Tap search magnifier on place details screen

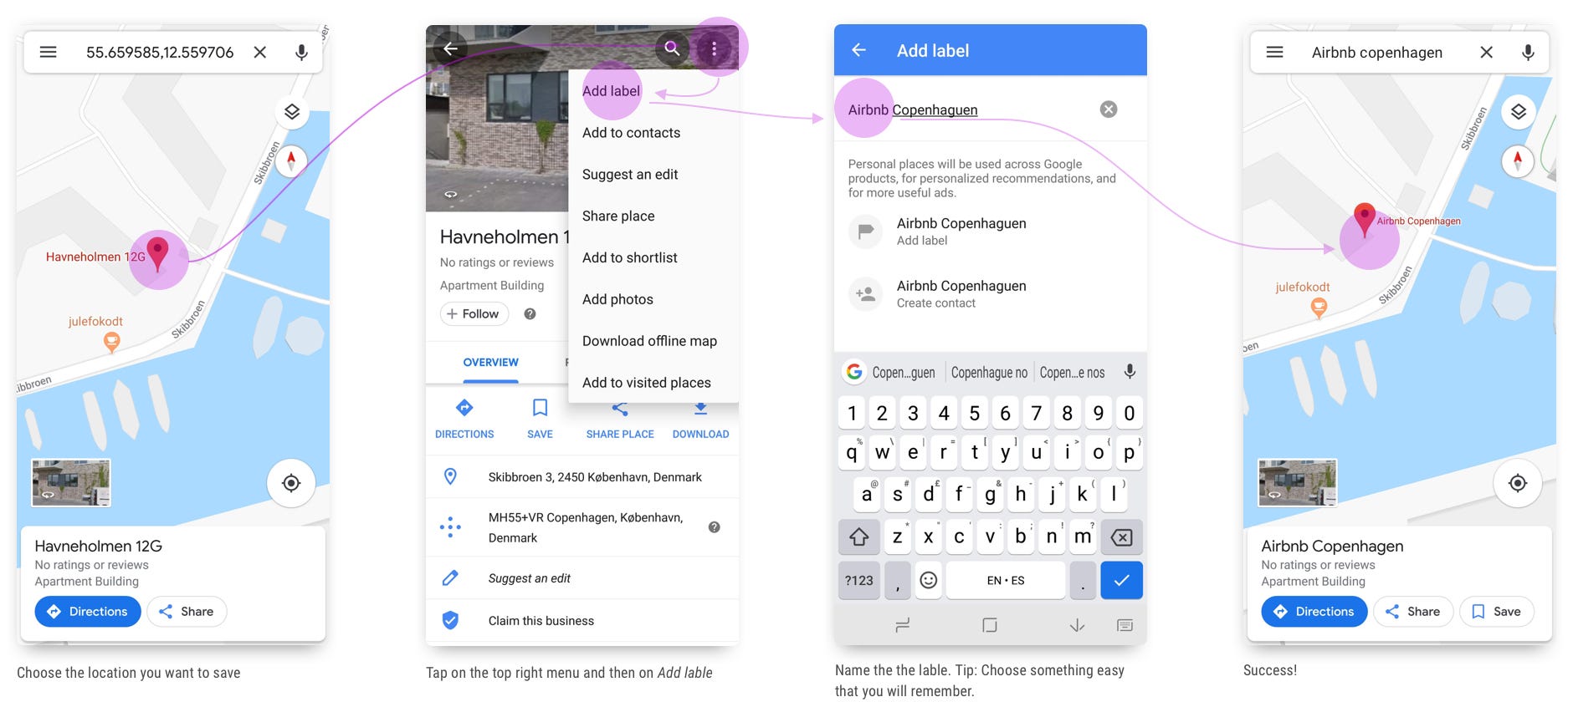pos(672,48)
